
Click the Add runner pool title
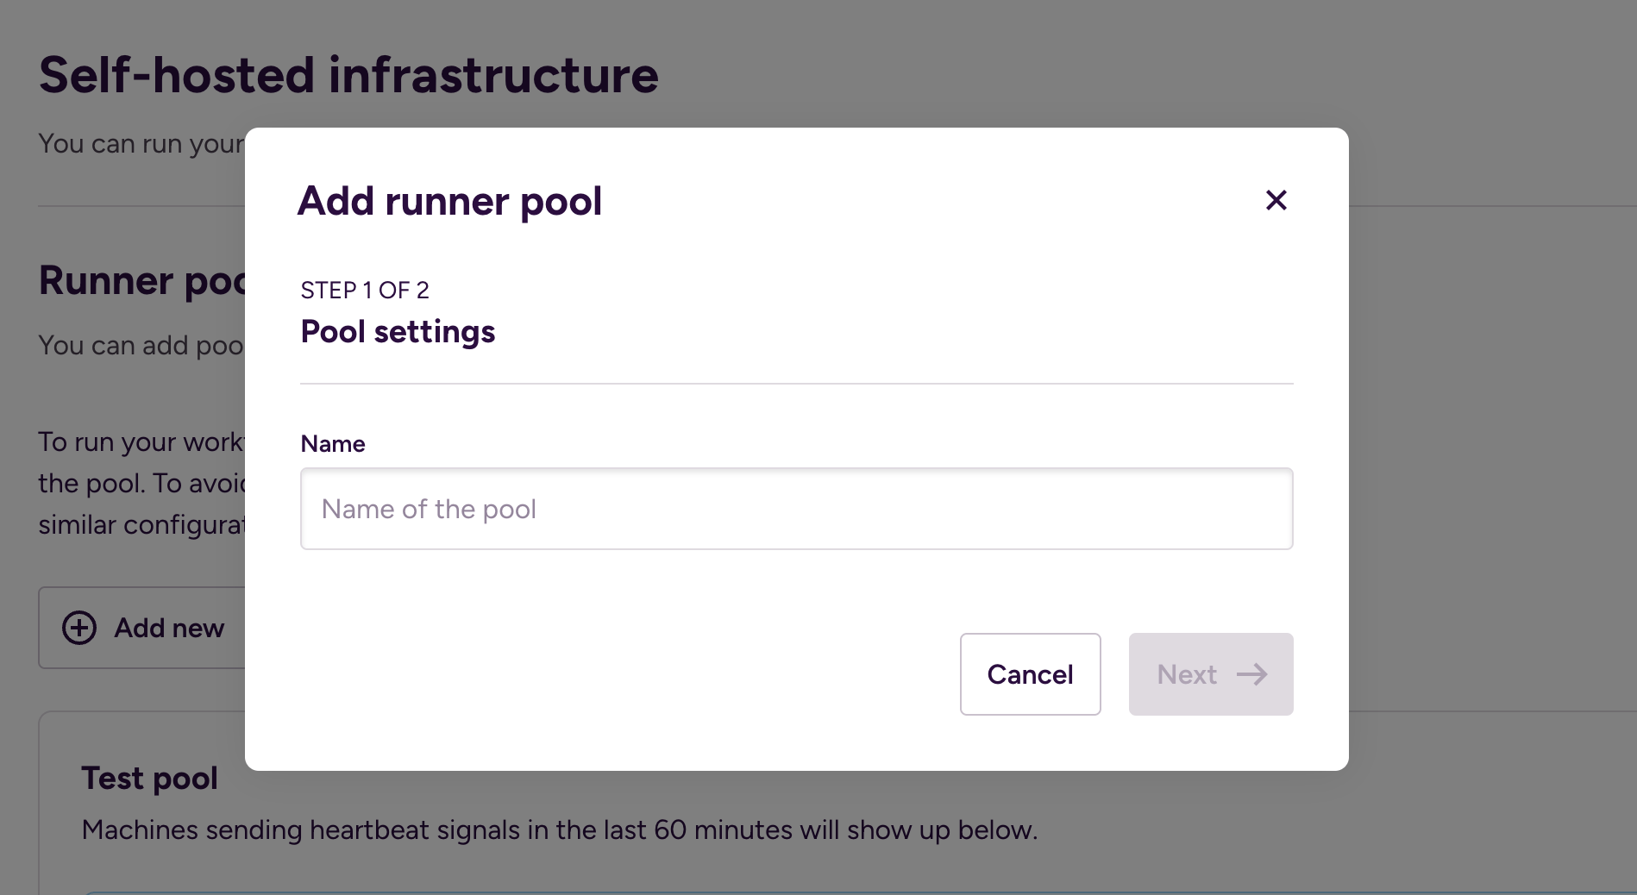(x=449, y=201)
